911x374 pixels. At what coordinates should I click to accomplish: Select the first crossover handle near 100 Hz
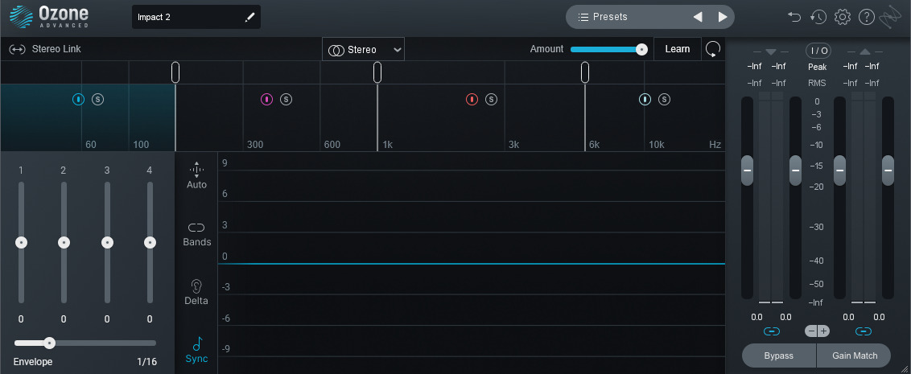tap(175, 72)
